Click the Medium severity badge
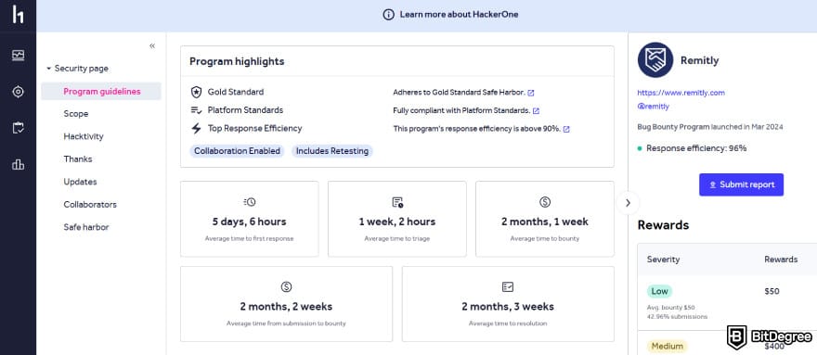The height and width of the screenshot is (355, 817). point(668,346)
